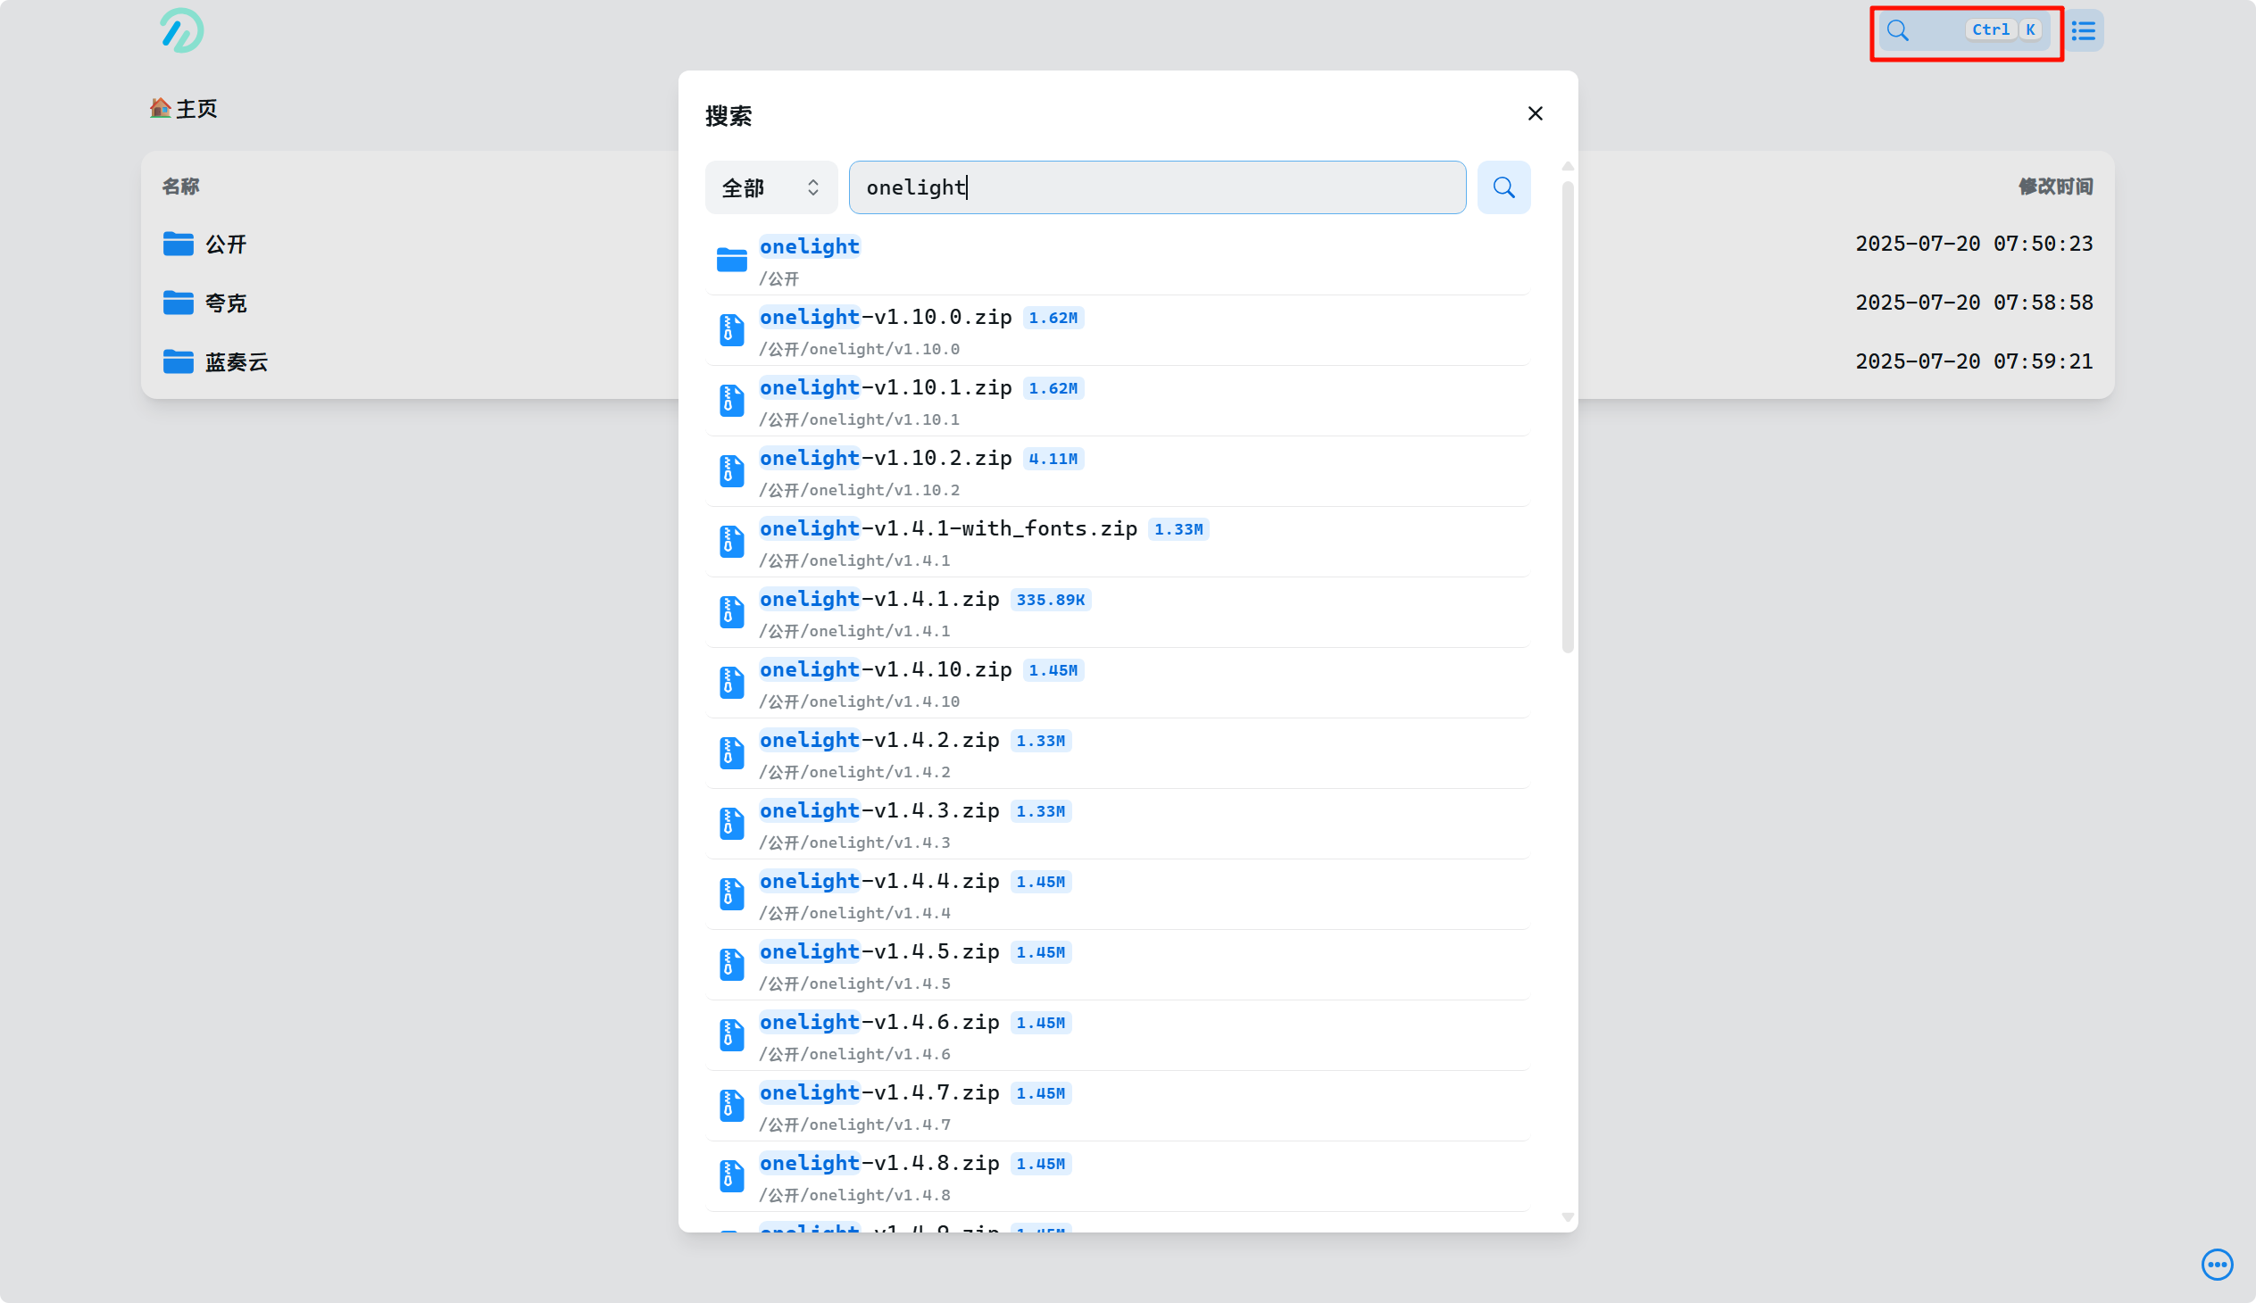Click the onelight folder icon in results

[x=731, y=259]
